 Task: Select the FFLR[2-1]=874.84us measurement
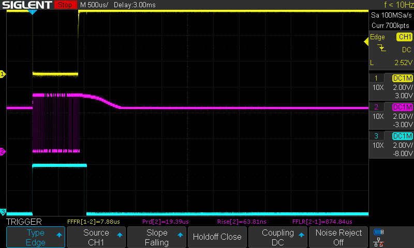[322, 222]
